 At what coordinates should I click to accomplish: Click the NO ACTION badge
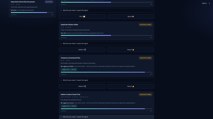point(49,2)
